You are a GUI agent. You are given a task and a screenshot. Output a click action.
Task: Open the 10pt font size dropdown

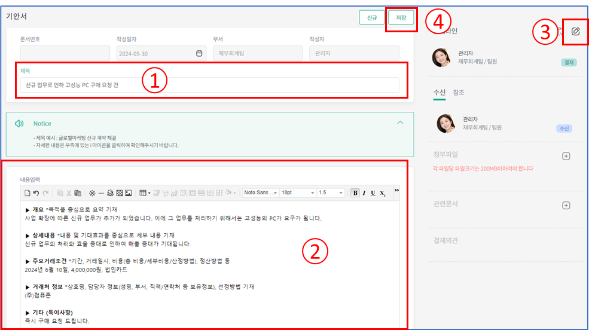(297, 193)
